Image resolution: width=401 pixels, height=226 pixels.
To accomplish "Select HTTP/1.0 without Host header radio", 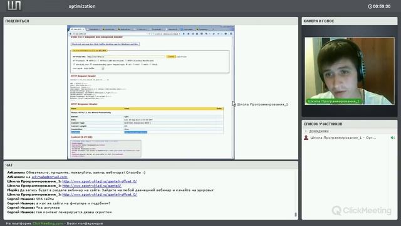I will click(x=126, y=61).
